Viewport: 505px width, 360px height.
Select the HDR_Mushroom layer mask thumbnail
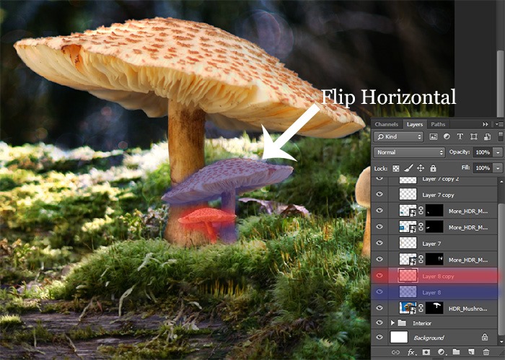pyautogui.click(x=434, y=308)
